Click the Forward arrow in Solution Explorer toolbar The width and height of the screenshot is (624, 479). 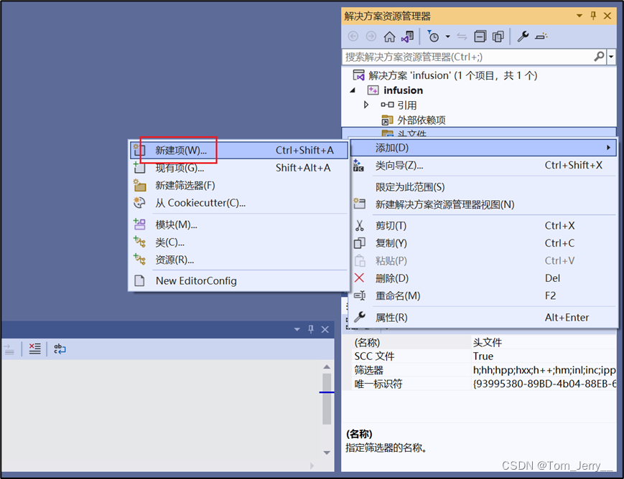(371, 37)
